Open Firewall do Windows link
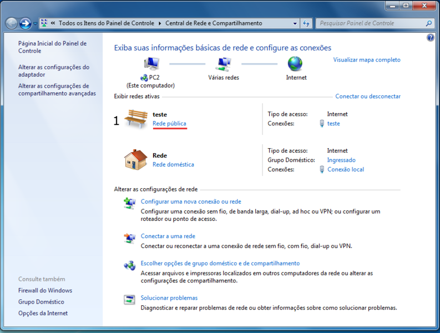The height and width of the screenshot is (333, 440). [45, 291]
